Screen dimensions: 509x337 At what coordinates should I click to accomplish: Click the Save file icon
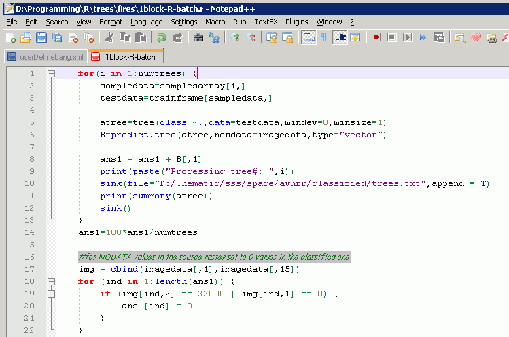point(41,37)
